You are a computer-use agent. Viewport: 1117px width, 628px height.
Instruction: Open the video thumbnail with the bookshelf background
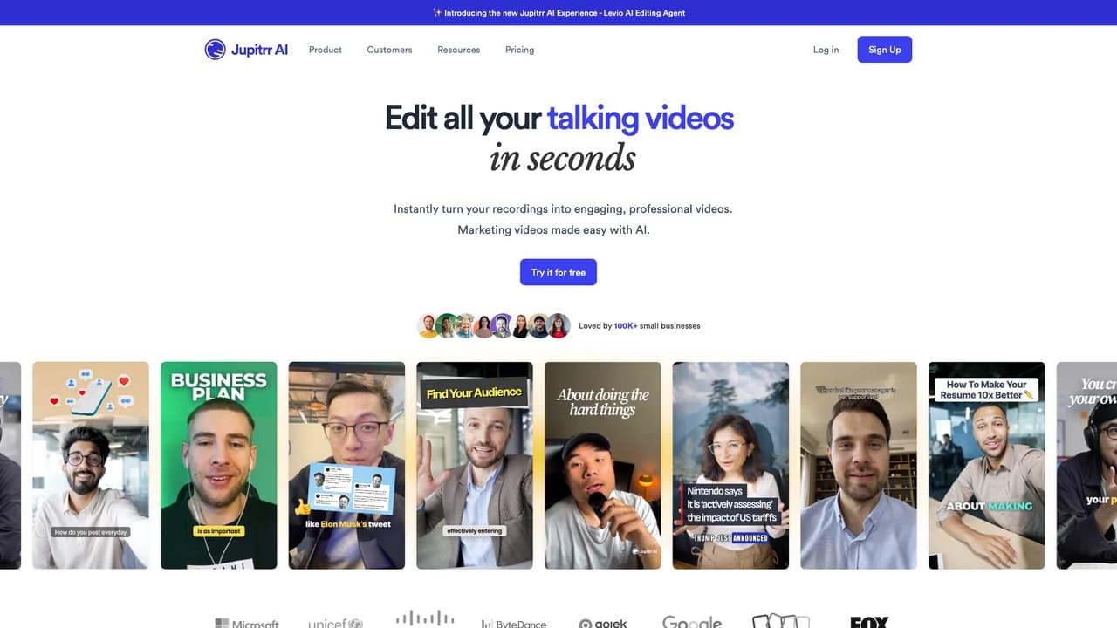point(859,466)
